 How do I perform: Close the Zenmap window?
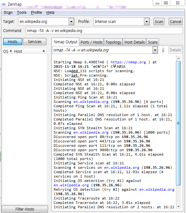tap(178, 3)
